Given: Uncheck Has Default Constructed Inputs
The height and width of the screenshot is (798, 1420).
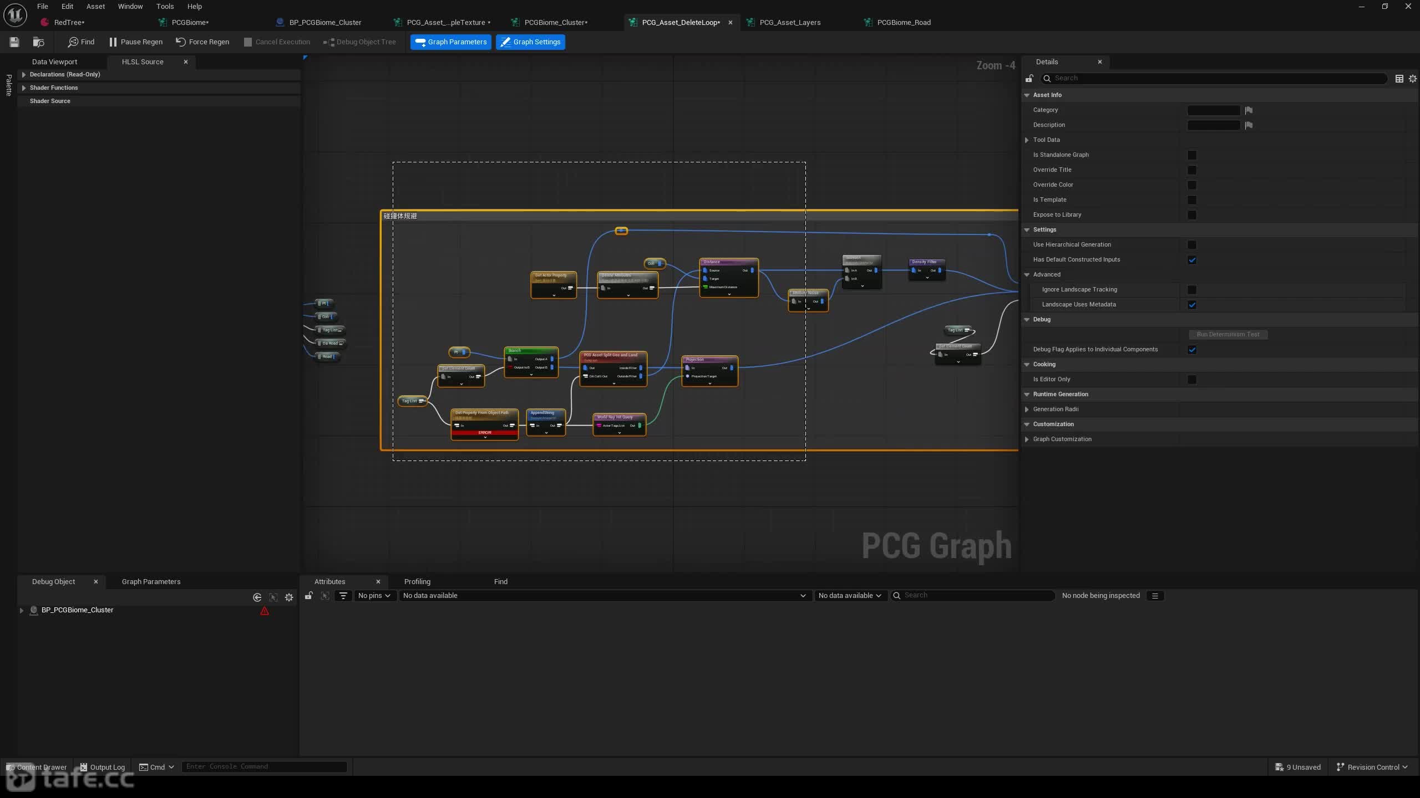Looking at the screenshot, I should pyautogui.click(x=1192, y=260).
